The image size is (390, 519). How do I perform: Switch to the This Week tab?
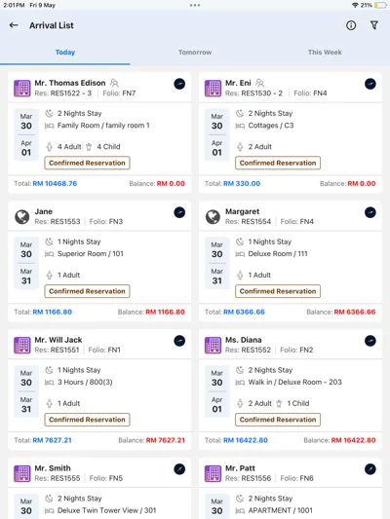[325, 53]
